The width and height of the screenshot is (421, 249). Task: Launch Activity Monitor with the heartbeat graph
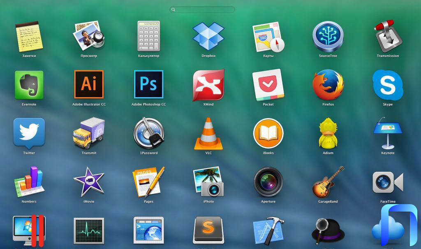click(x=89, y=231)
